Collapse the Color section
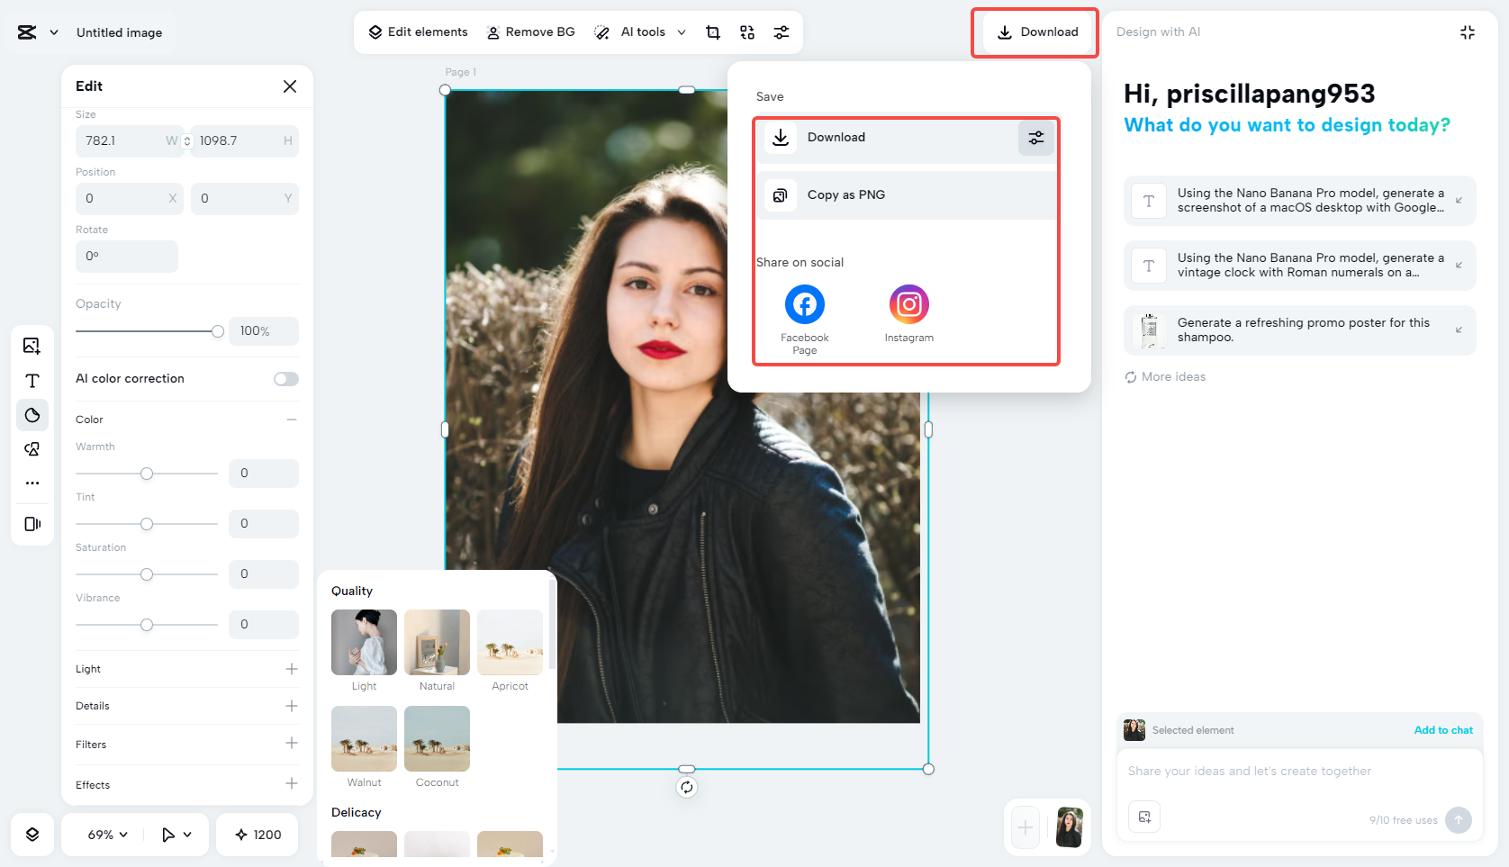The height and width of the screenshot is (867, 1509). tap(292, 420)
